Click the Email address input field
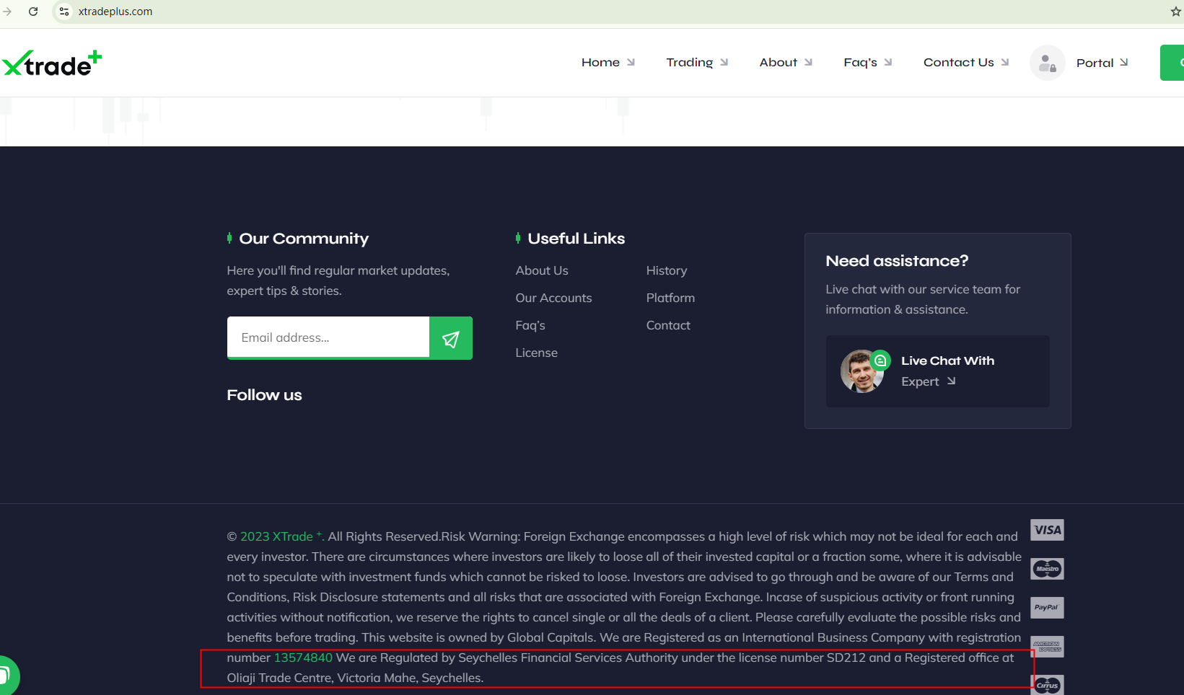1184x695 pixels. click(x=328, y=337)
